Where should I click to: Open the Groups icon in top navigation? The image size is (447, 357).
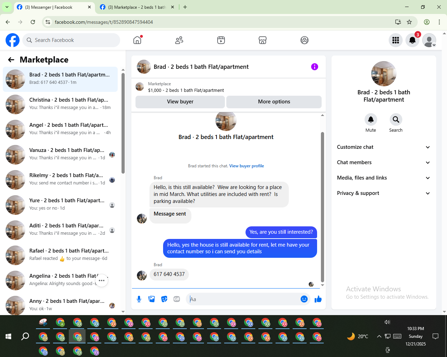pos(305,40)
